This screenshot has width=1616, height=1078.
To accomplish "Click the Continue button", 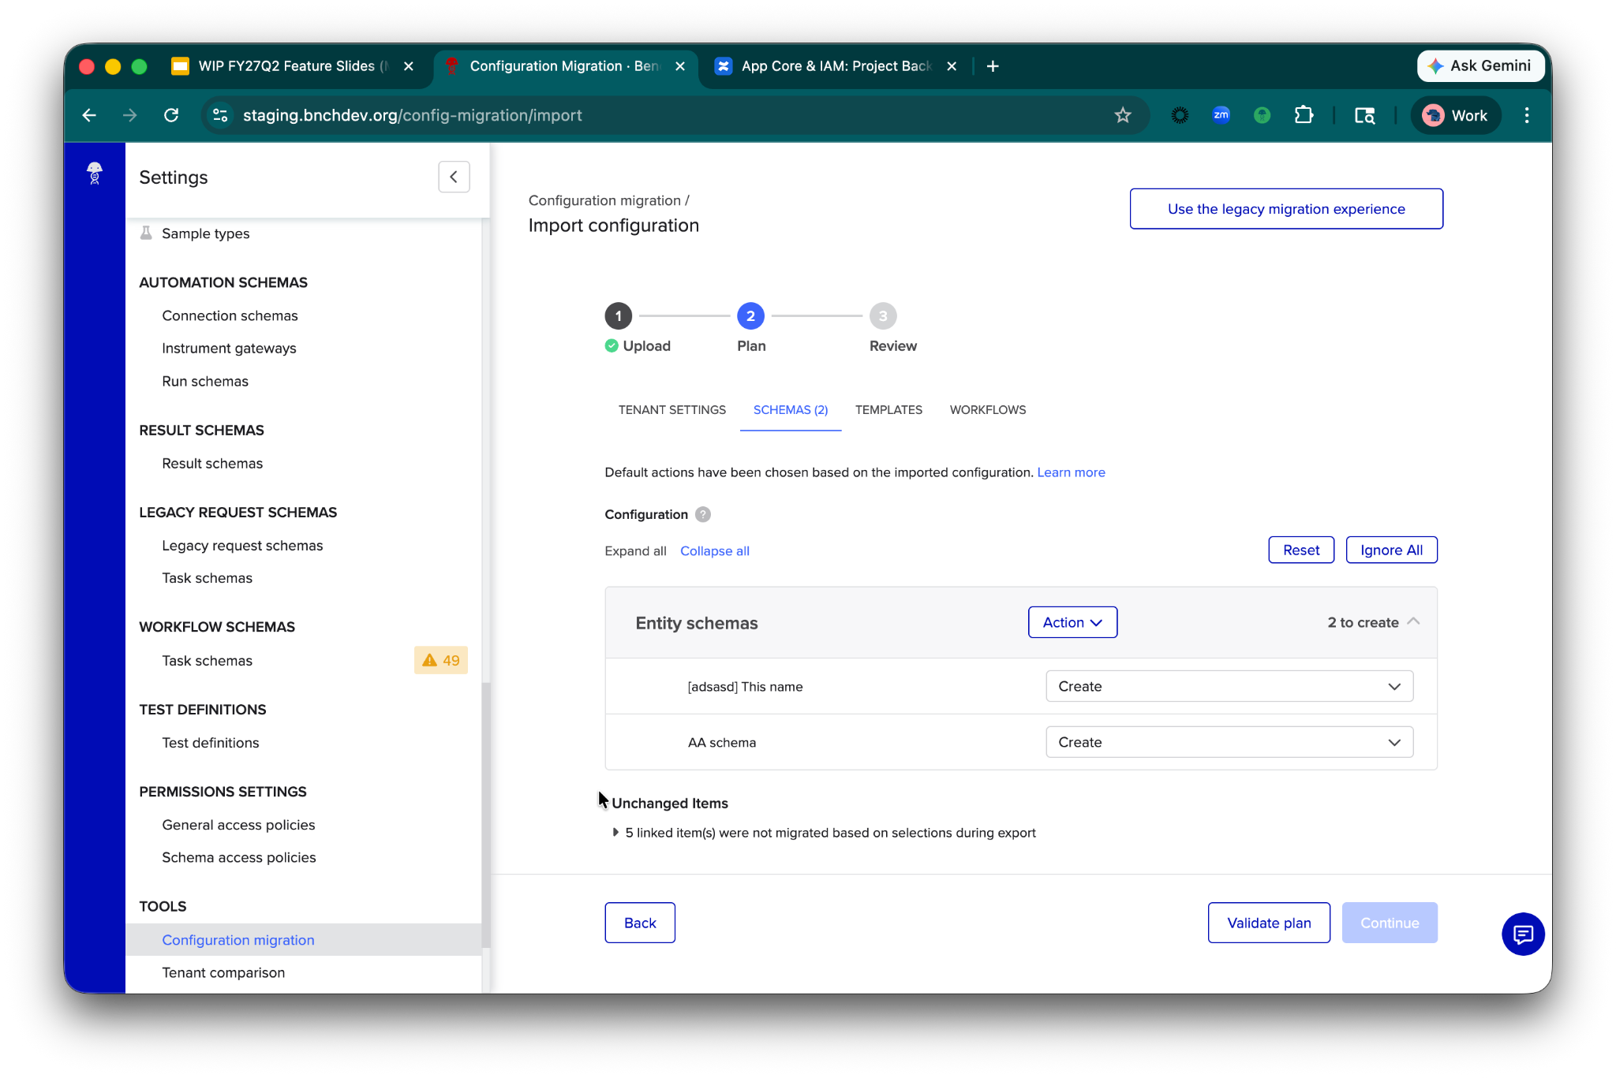I will point(1390,923).
